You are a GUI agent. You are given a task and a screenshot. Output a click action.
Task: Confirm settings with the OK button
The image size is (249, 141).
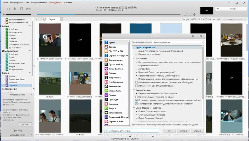pos(169,131)
